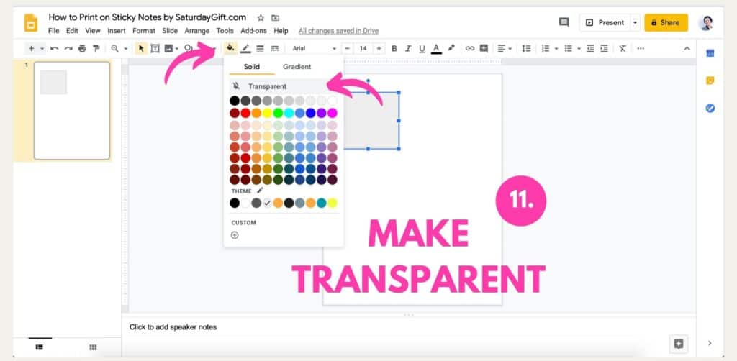The height and width of the screenshot is (361, 737).
Task: Click the Zoom magnifier tool
Action: click(114, 48)
